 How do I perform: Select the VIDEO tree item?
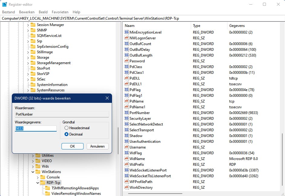pyautogui.click(x=47, y=161)
